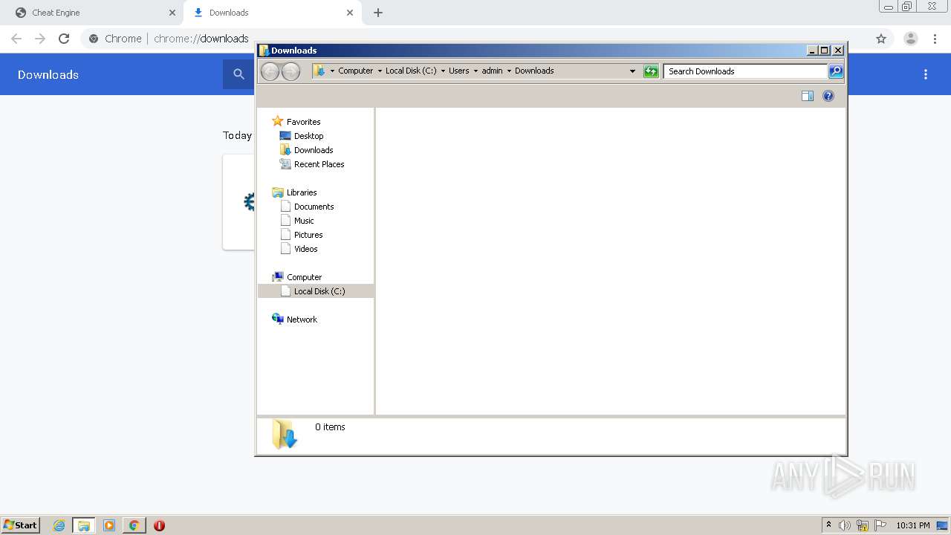
Task: Refresh the Downloads folder view
Action: point(651,71)
